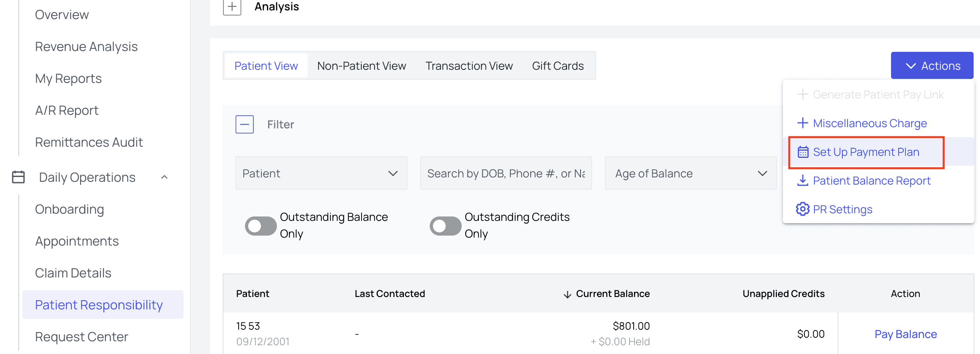Switch to the Non-Patient View tab
980x354 pixels.
[x=362, y=66]
